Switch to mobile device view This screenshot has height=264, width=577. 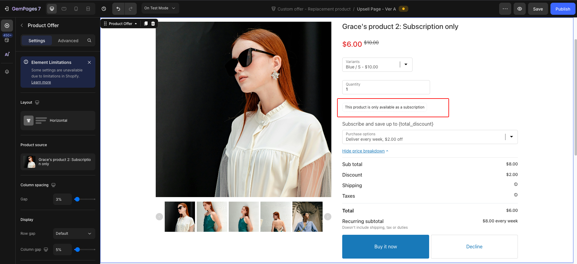(x=76, y=9)
